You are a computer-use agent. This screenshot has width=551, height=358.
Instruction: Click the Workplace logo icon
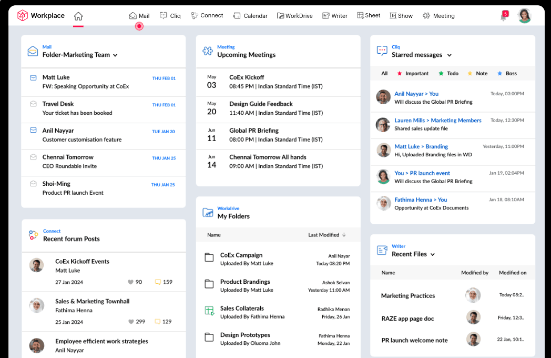[23, 15]
